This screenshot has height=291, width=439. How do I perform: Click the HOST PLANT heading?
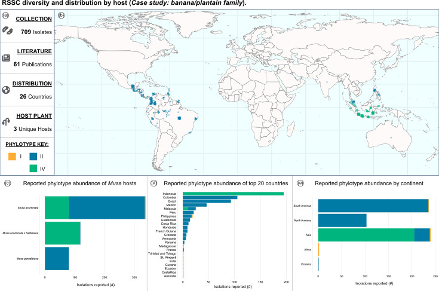click(34, 116)
